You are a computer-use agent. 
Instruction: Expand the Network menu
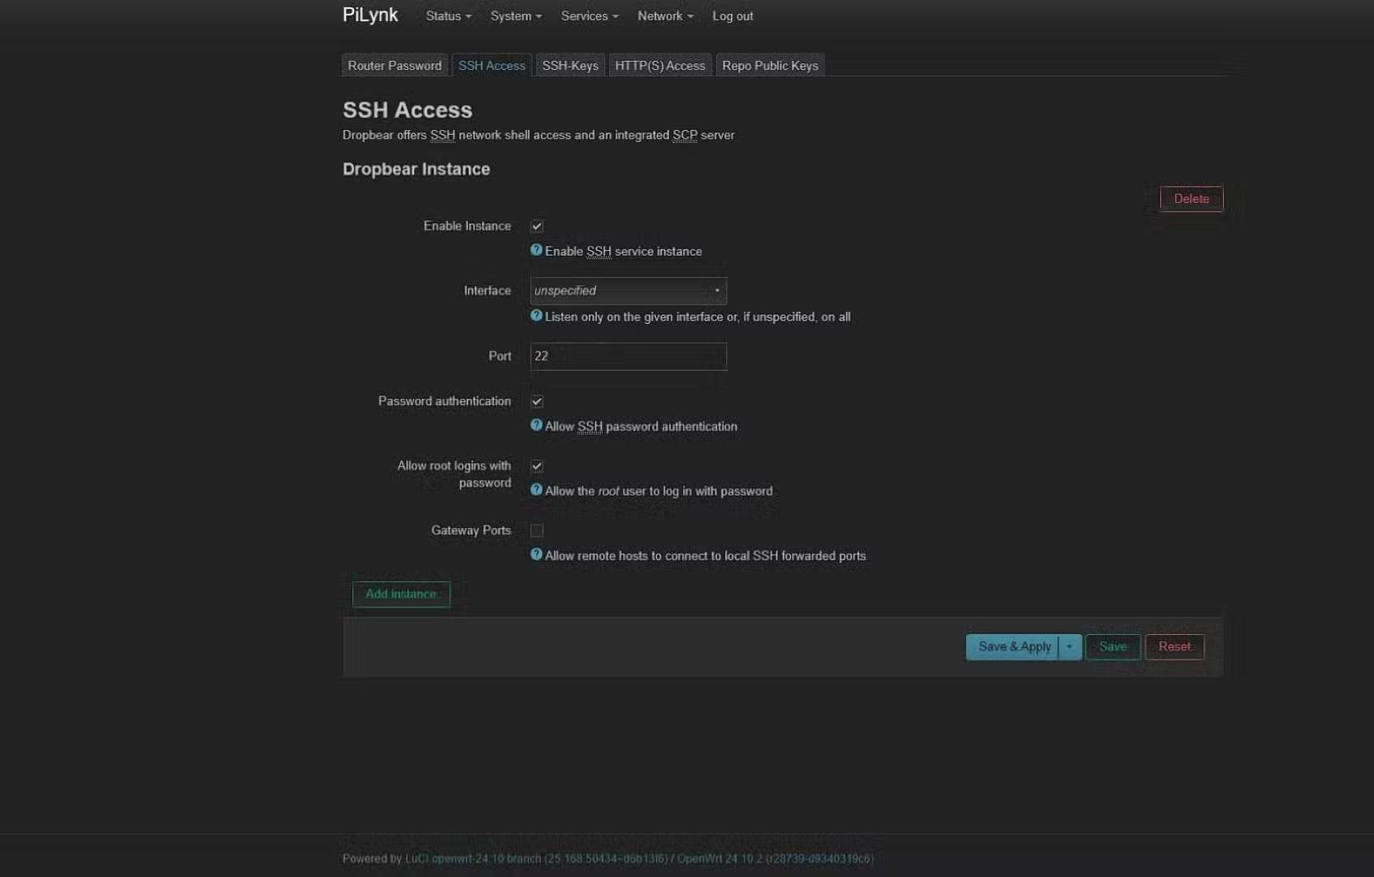(664, 16)
